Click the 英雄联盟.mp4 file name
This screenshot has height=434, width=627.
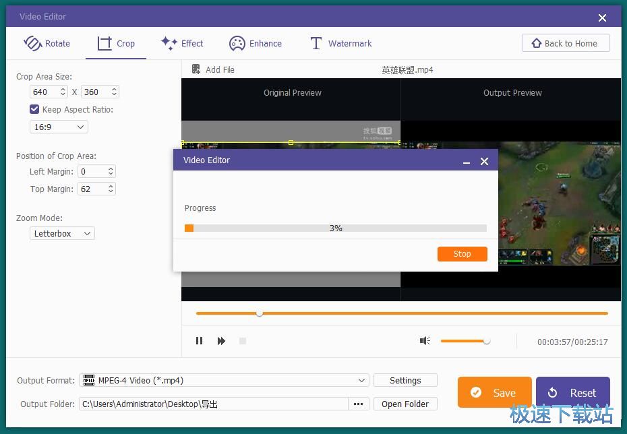click(x=407, y=70)
